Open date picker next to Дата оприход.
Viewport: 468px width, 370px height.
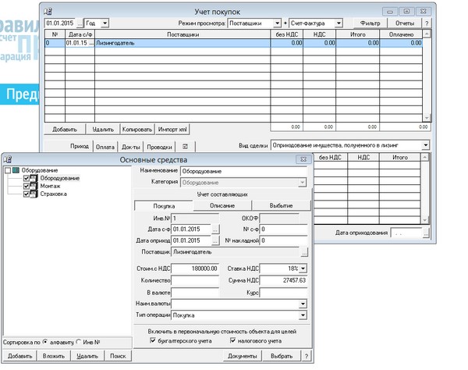(x=215, y=241)
